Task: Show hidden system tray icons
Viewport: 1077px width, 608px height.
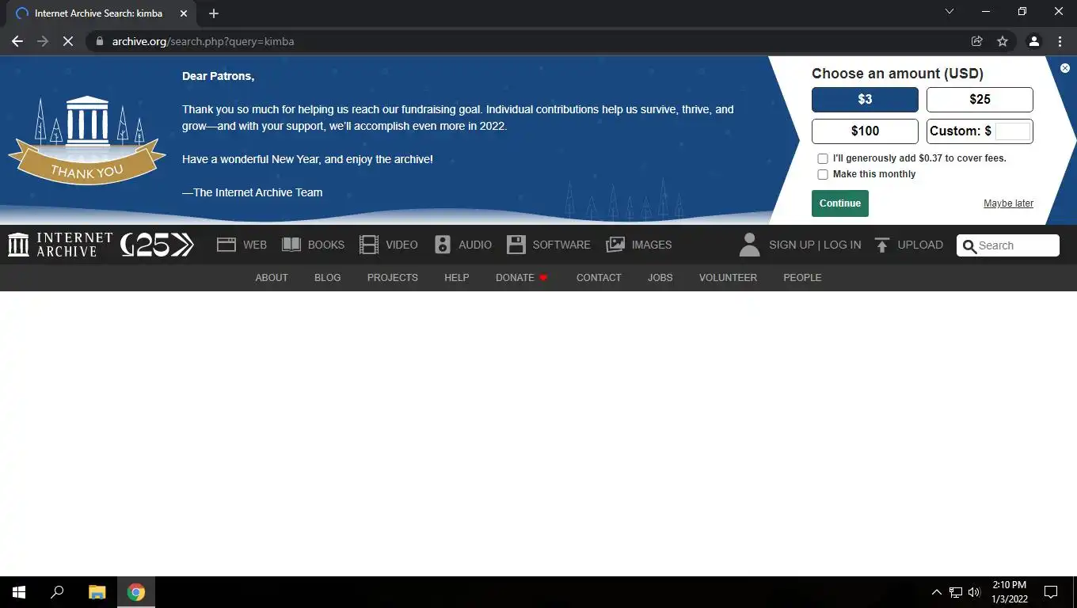Action: pos(936,592)
